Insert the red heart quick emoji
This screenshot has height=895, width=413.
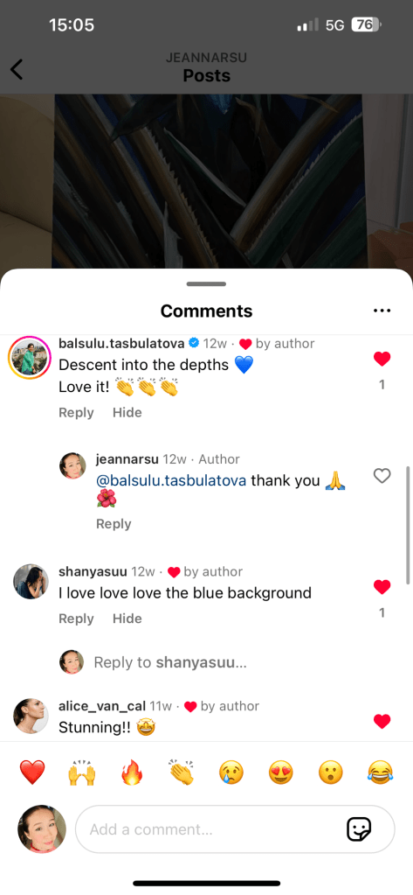pyautogui.click(x=32, y=773)
